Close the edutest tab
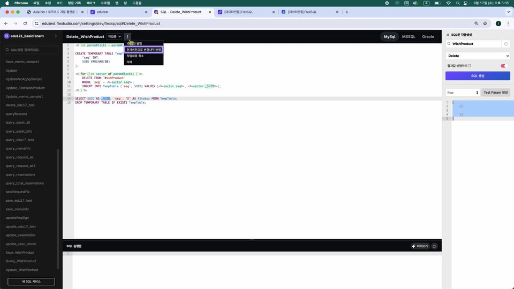Image resolution: width=514 pixels, height=289 pixels. point(146,12)
